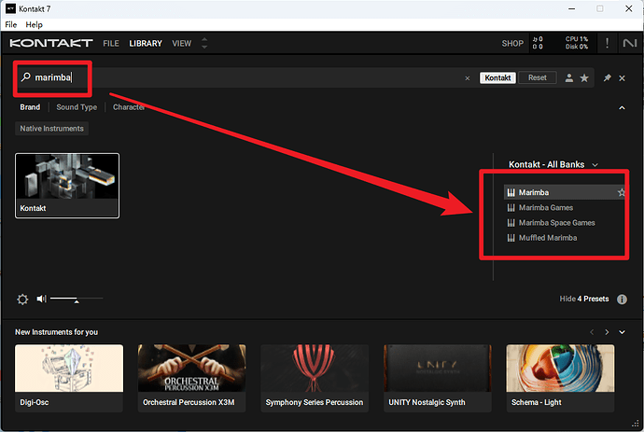Clear the search with the small X icon
Image resolution: width=644 pixels, height=432 pixels.
pyautogui.click(x=468, y=78)
